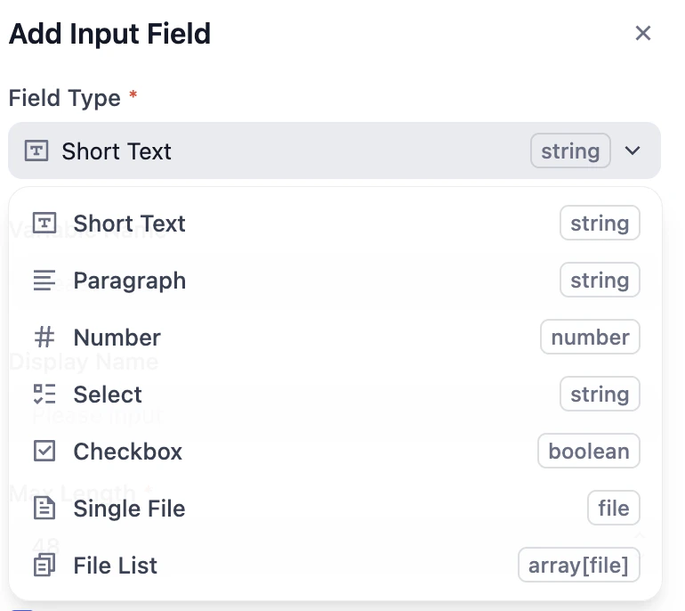The image size is (685, 611).
Task: Pick Checkbox from the type list
Action: coord(128,452)
